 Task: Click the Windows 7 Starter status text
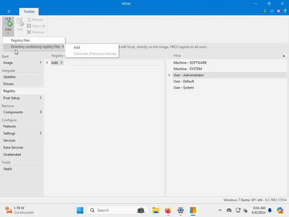[x=255, y=200]
